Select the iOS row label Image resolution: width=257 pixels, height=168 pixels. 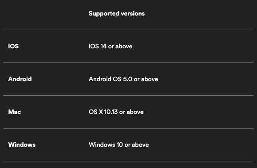(x=13, y=47)
